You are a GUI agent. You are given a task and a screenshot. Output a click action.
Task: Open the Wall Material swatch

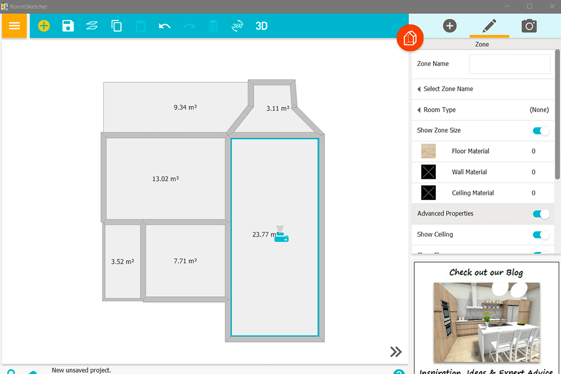point(428,172)
